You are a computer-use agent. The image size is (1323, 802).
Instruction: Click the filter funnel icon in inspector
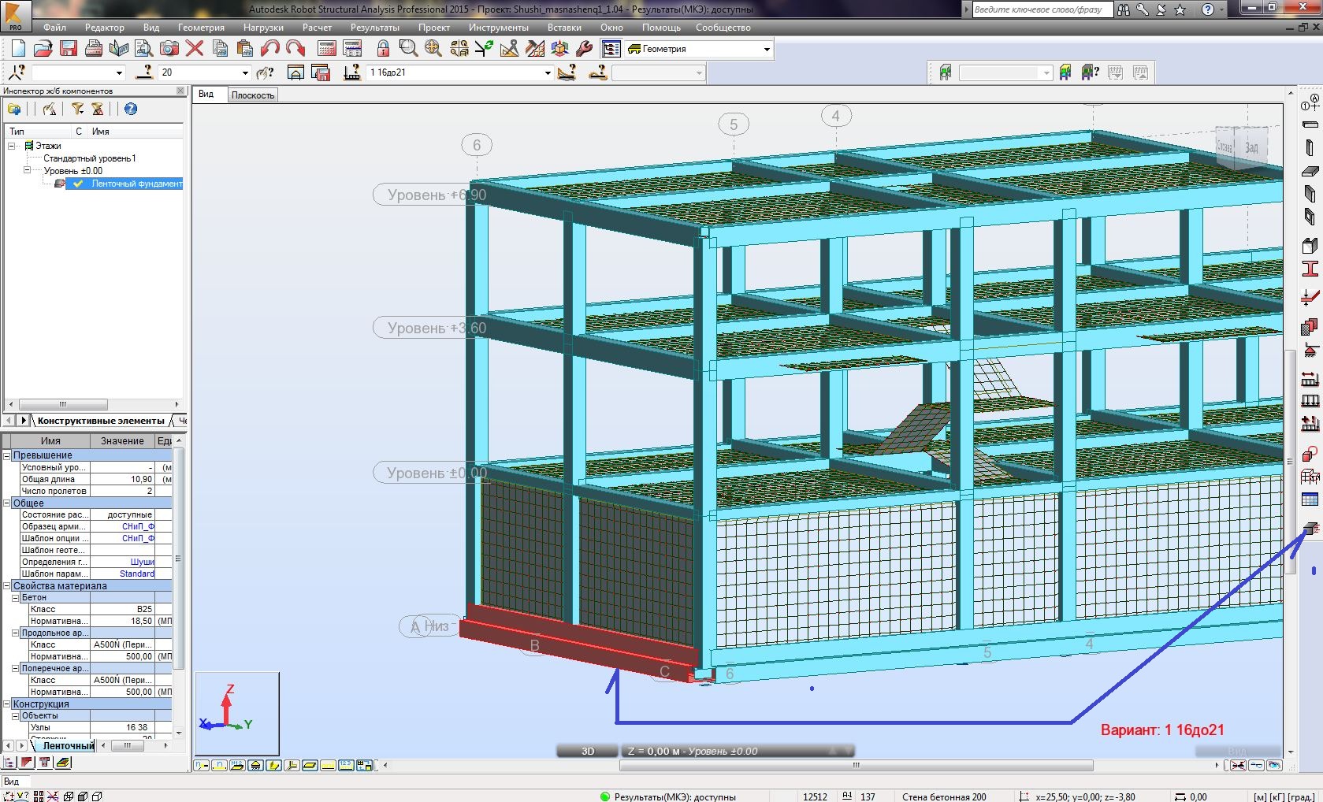(x=77, y=110)
